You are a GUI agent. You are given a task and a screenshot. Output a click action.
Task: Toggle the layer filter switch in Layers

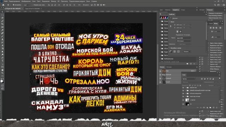coord(220,78)
